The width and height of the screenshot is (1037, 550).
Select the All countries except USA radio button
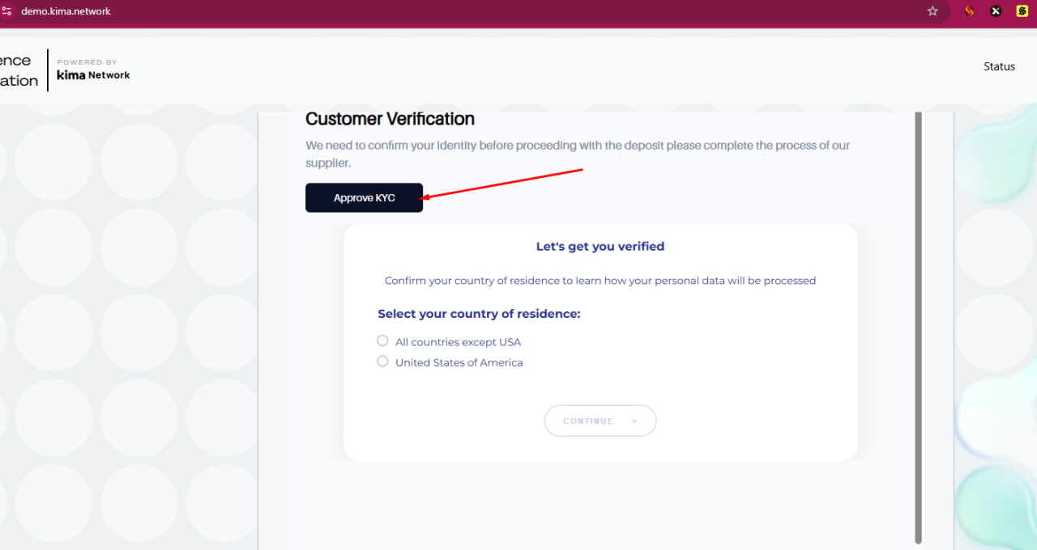(x=383, y=341)
